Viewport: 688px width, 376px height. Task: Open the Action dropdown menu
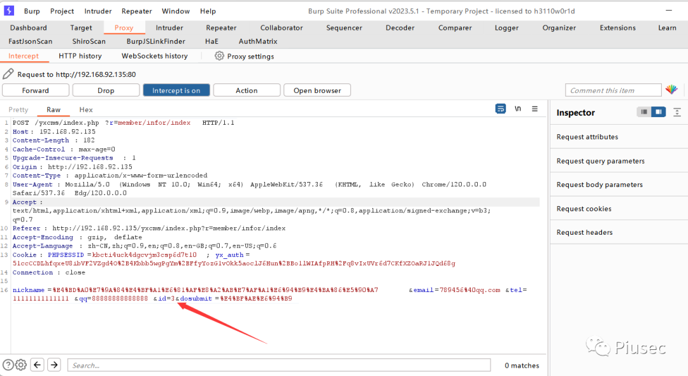tap(247, 90)
